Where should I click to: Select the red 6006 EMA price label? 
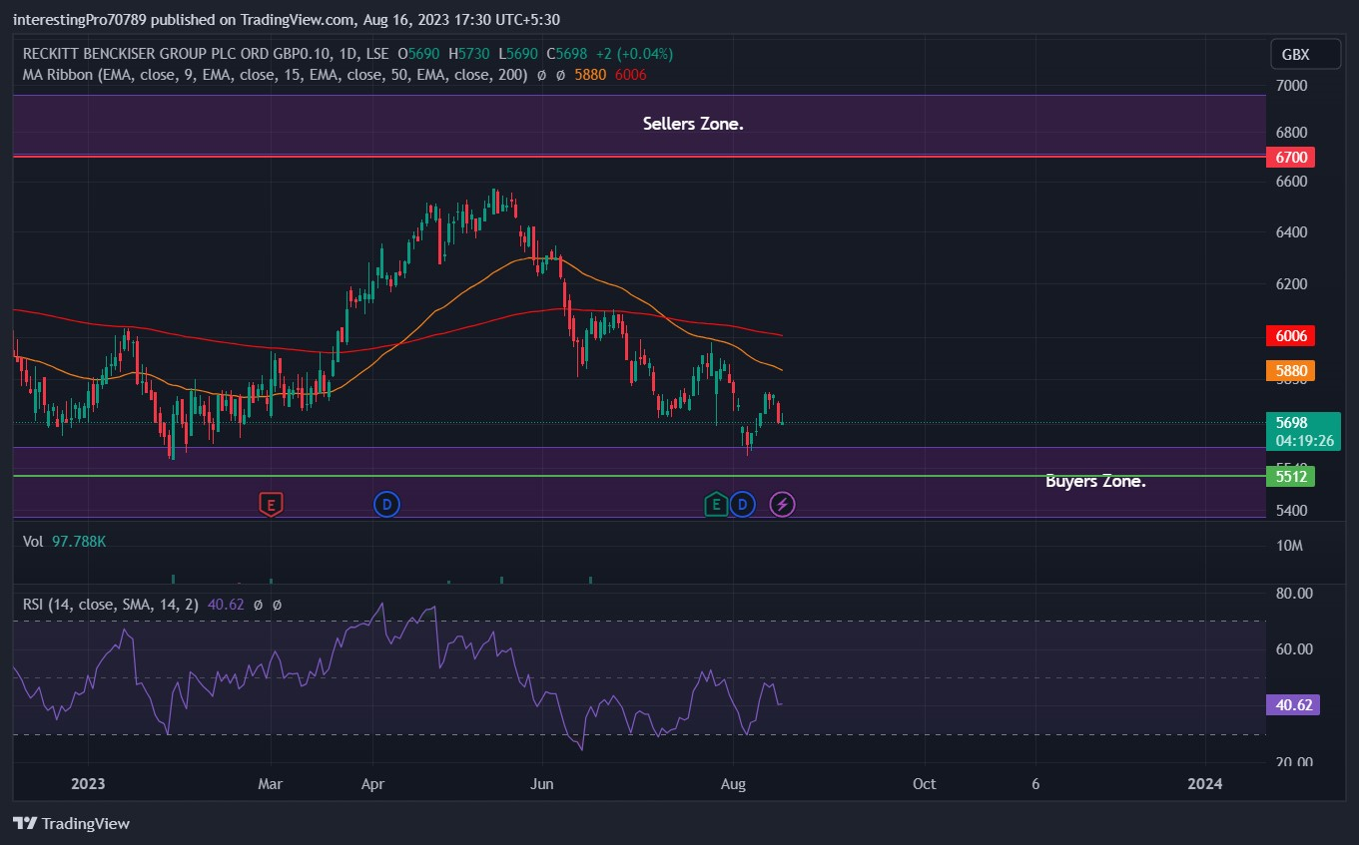tap(1291, 336)
